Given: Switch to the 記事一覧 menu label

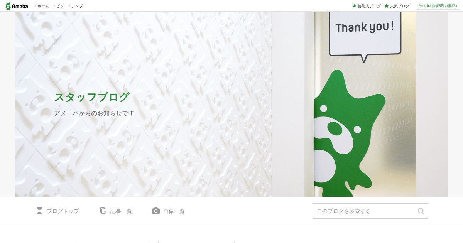Looking at the screenshot, I should (x=121, y=211).
